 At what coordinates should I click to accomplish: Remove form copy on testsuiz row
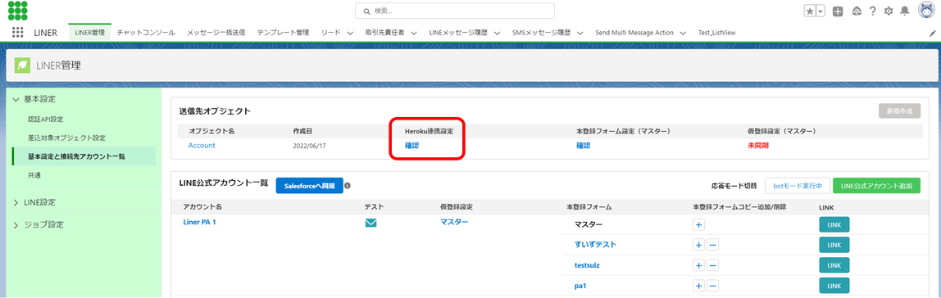pos(712,265)
